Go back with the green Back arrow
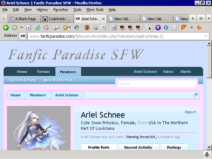 (6, 27)
